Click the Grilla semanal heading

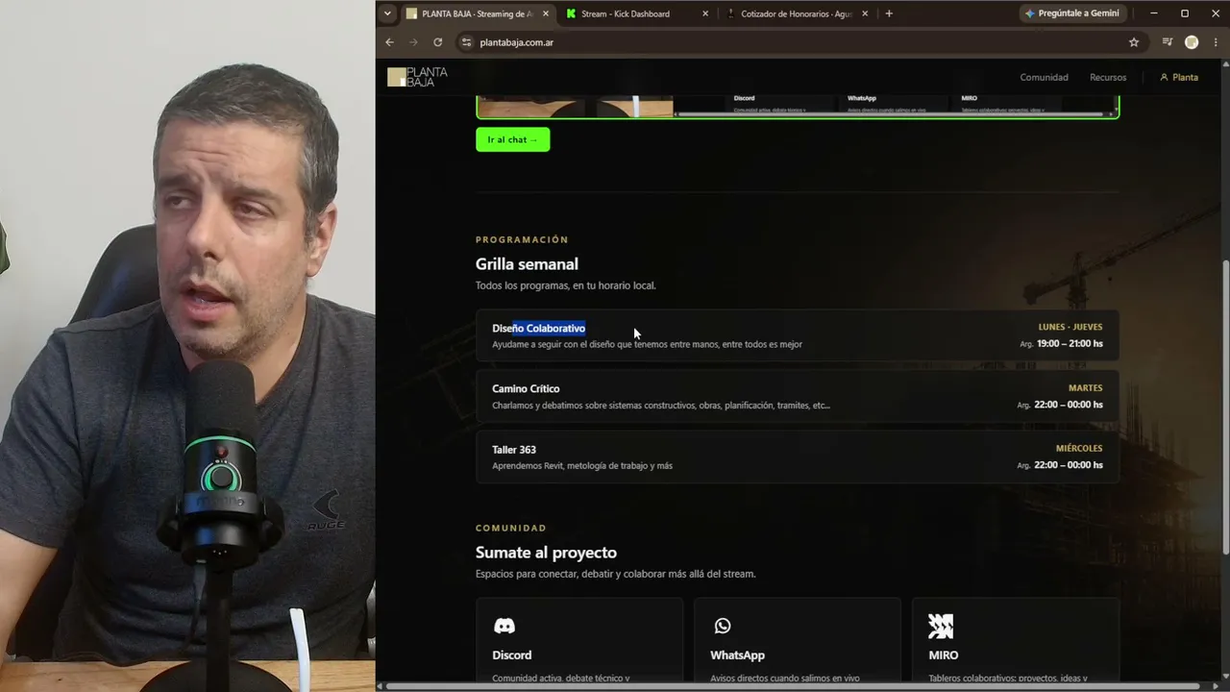click(x=527, y=264)
